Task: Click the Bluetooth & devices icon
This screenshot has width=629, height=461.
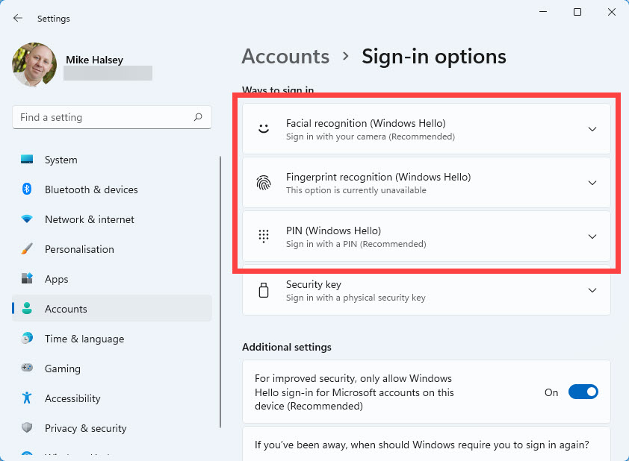Action: [x=28, y=189]
